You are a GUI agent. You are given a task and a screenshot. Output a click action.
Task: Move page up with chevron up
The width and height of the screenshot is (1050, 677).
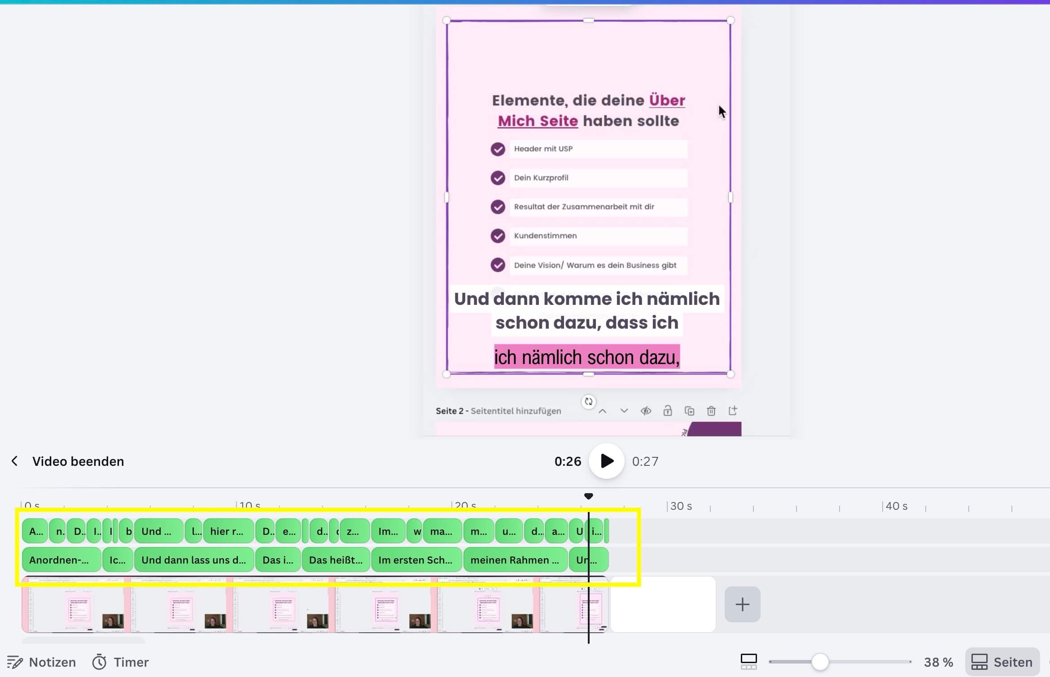(603, 411)
